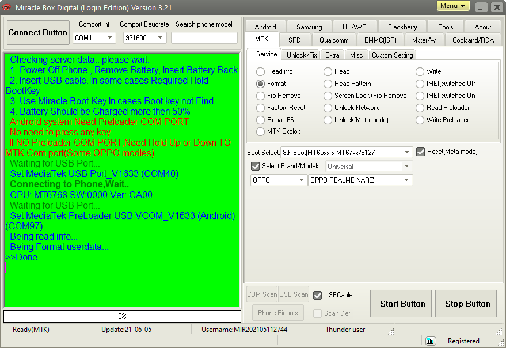The width and height of the screenshot is (506, 348).
Task: Switch to Mstar/W tab
Action: [424, 40]
